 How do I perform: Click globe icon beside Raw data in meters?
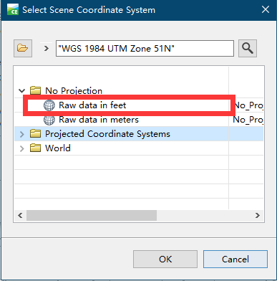(x=49, y=120)
